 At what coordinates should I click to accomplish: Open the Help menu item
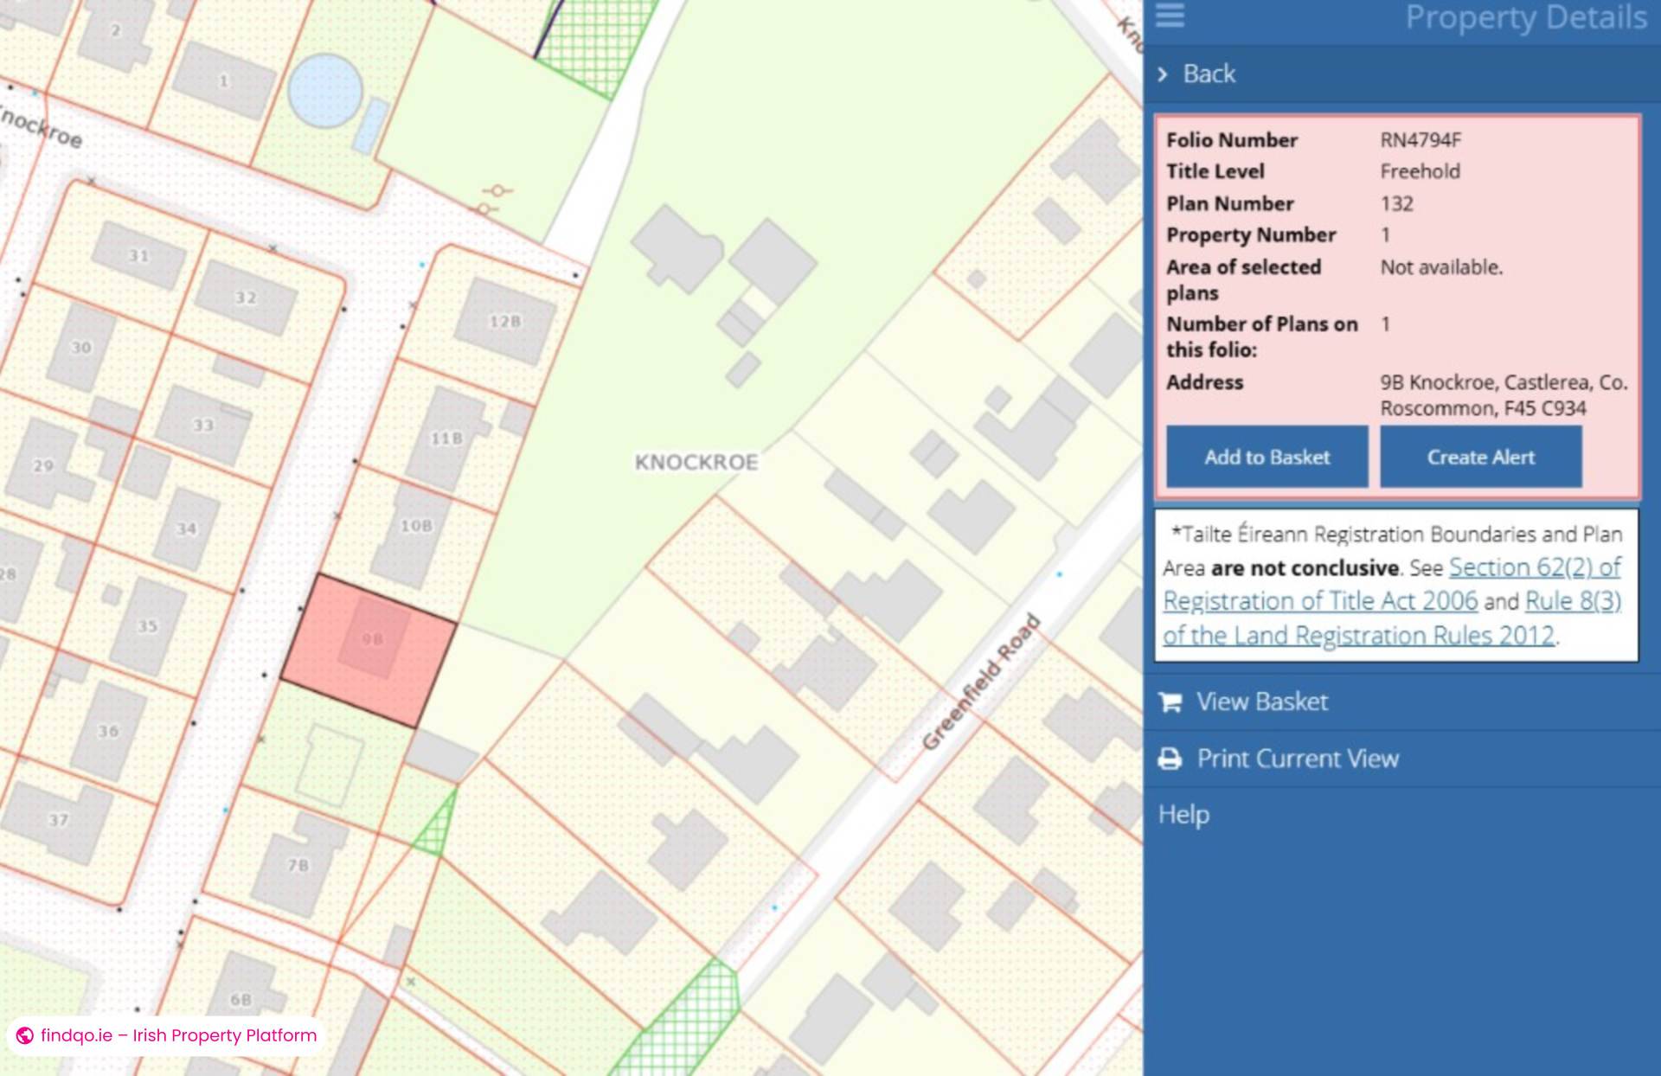(x=1183, y=815)
